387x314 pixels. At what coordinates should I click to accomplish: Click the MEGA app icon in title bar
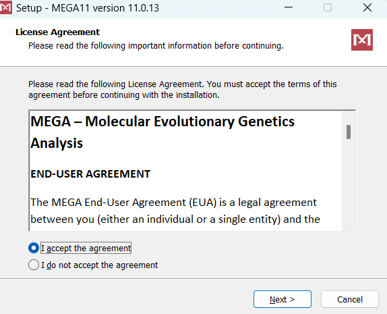tap(5, 7)
